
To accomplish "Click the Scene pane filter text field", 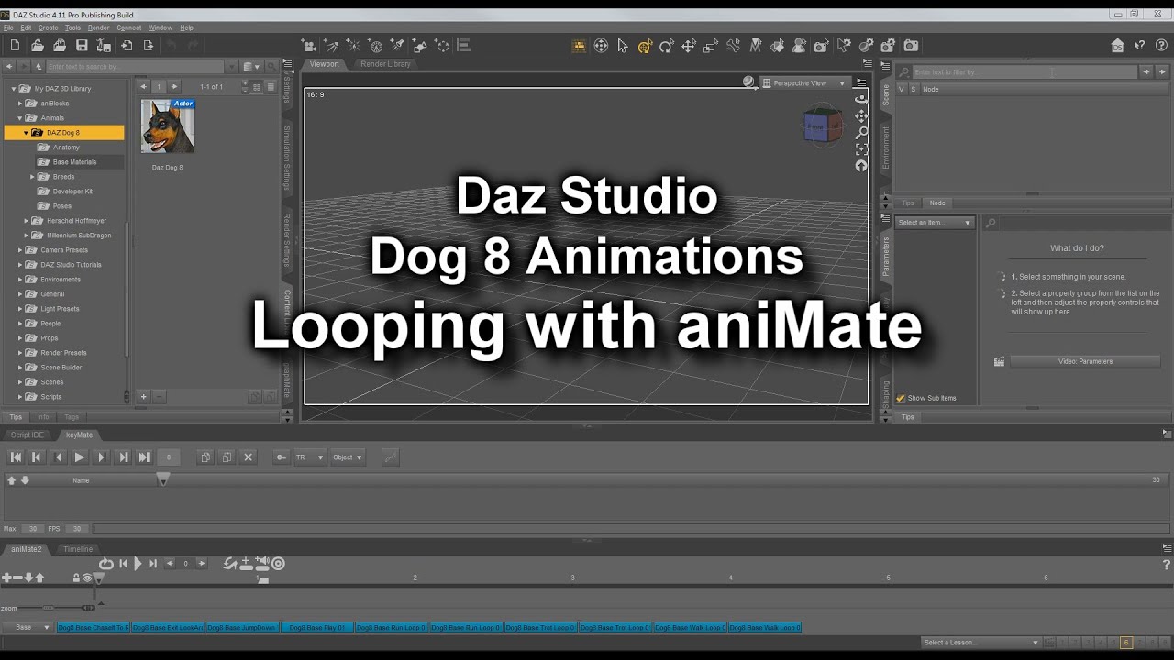I will (1024, 71).
